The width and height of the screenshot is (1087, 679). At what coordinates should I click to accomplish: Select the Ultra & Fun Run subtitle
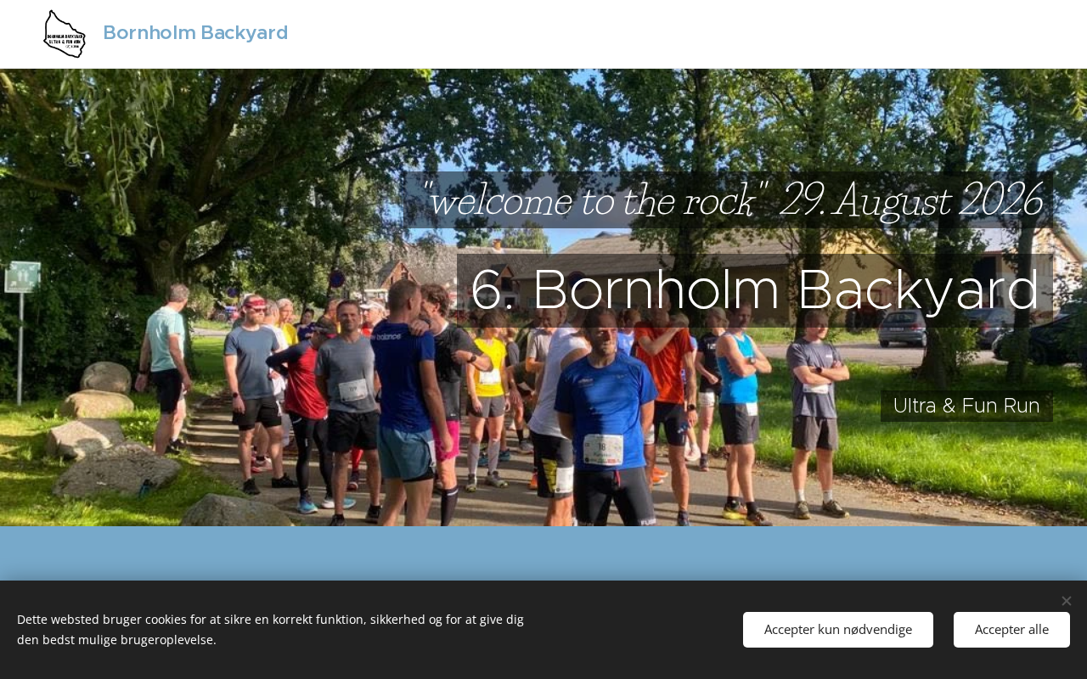coord(966,406)
